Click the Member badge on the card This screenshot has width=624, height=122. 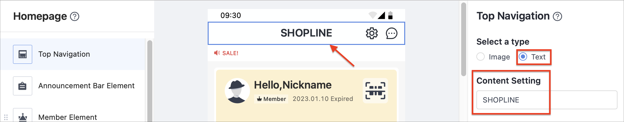click(271, 99)
